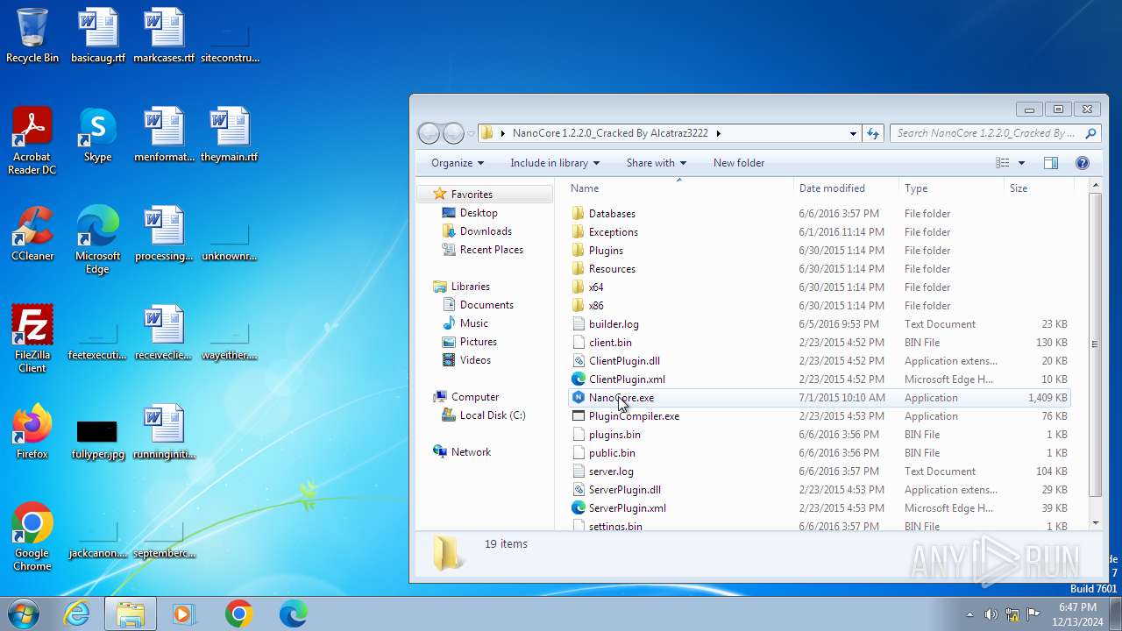
Task: Select Local Disk (C:) in sidebar
Action: coord(493,415)
